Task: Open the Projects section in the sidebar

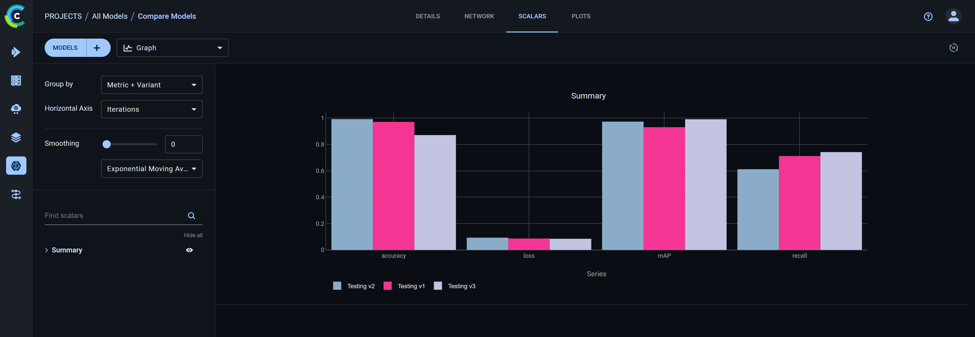Action: point(15,52)
